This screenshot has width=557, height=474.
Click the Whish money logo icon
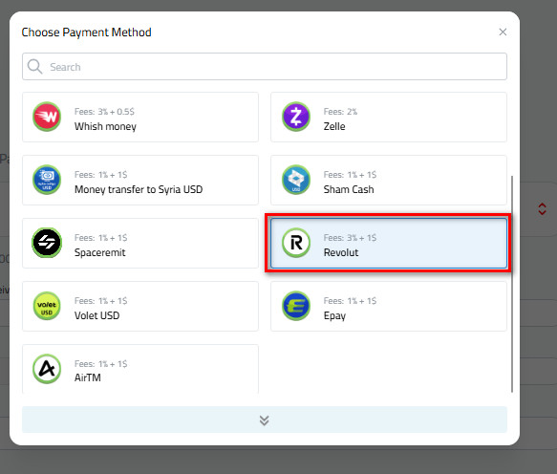point(47,117)
